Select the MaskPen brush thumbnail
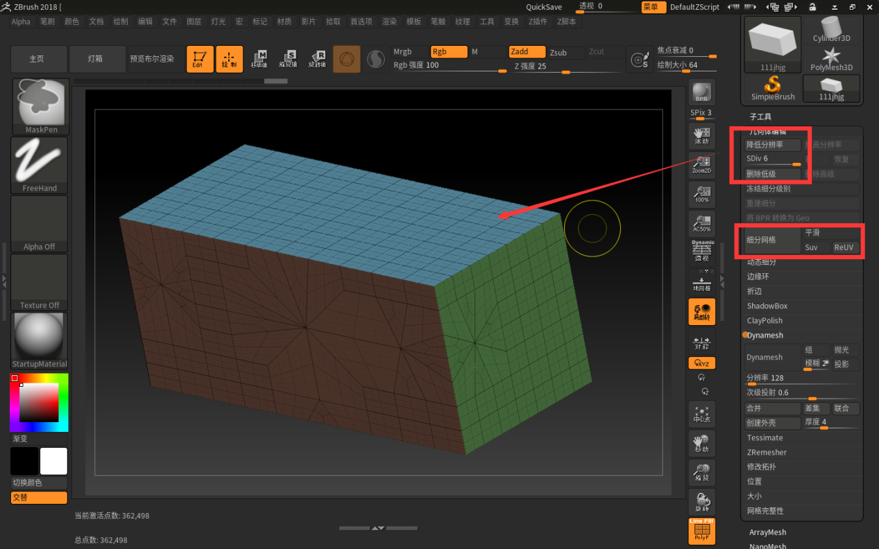Screen dimensions: 879x549 [x=40, y=107]
